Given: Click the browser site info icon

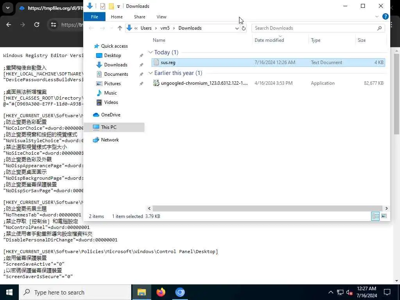Looking at the screenshot, I should point(53,25).
